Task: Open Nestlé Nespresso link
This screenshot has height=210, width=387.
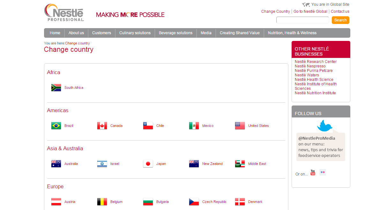Action: [310, 66]
